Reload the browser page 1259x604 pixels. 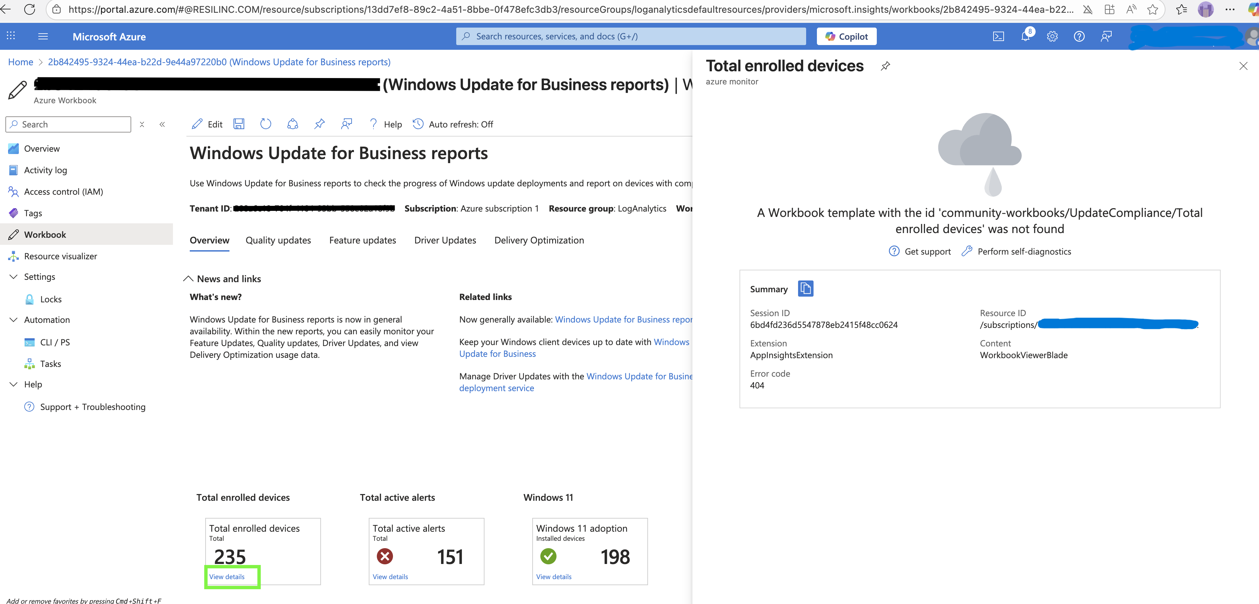click(x=29, y=9)
